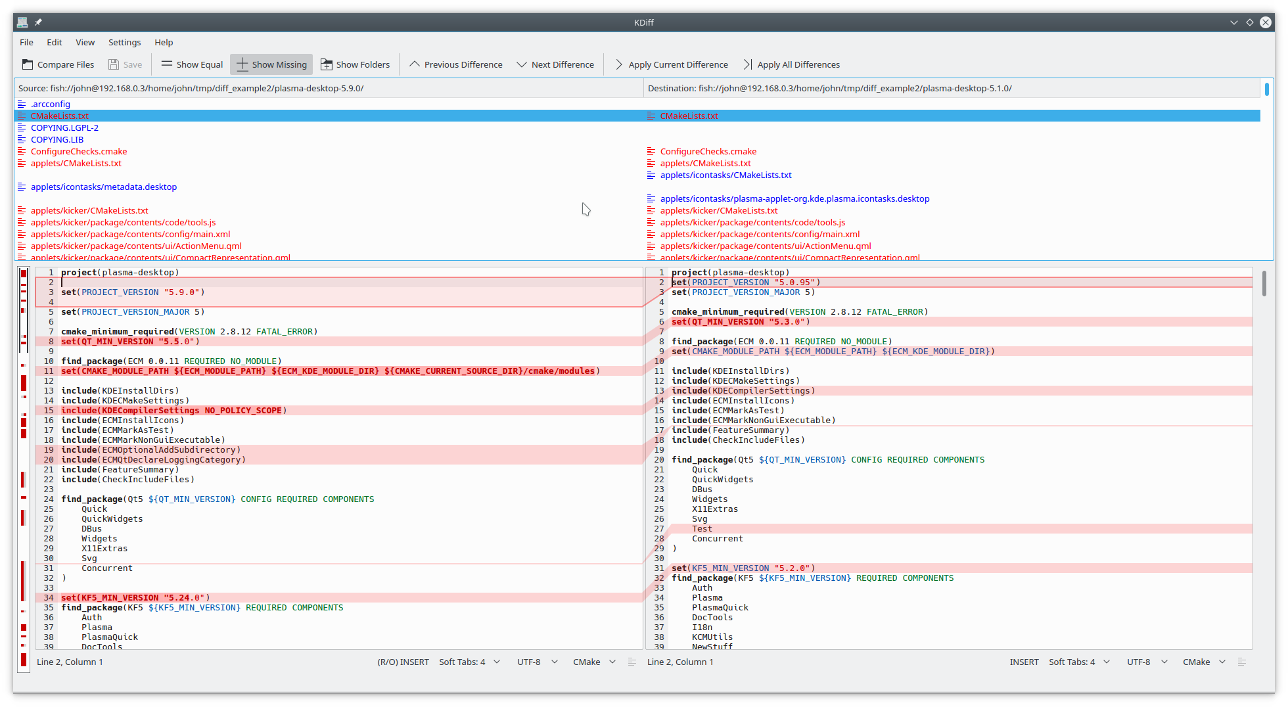Image resolution: width=1288 pixels, height=707 pixels.
Task: Click the Compare Files toolbar icon
Action: point(58,64)
